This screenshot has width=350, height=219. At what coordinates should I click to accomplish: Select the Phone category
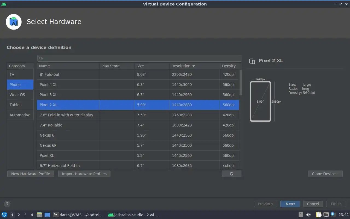point(20,85)
